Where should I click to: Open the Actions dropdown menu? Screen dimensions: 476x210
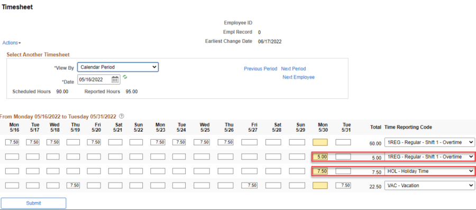[x=12, y=43]
